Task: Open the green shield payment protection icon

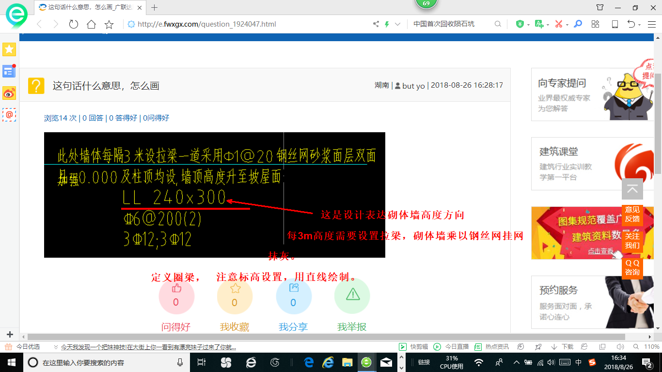Action: coord(520,24)
